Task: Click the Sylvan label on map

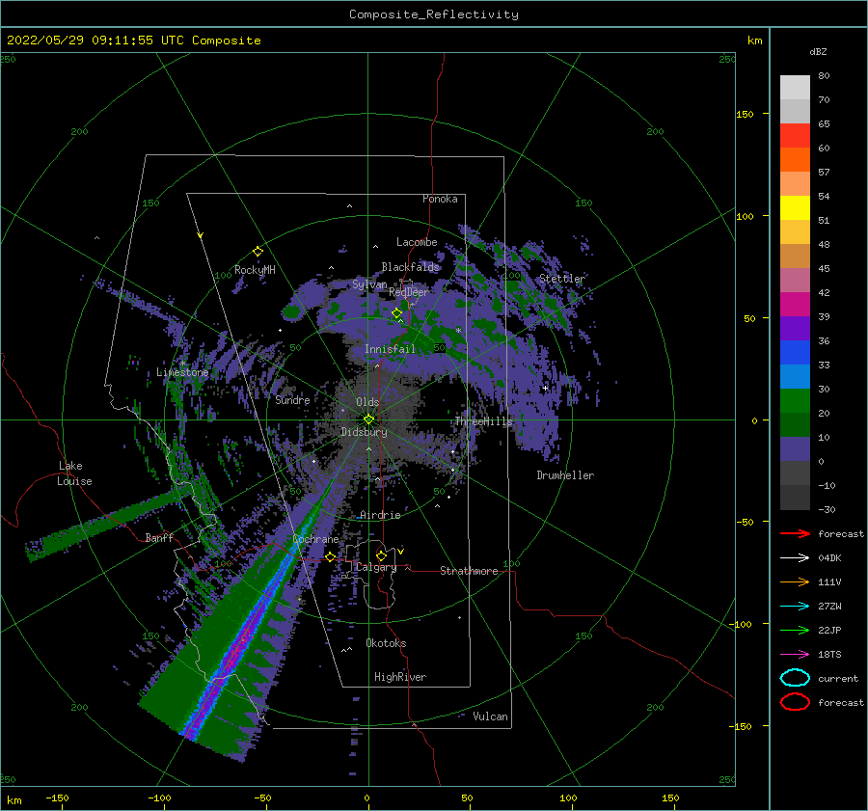Action: [369, 284]
